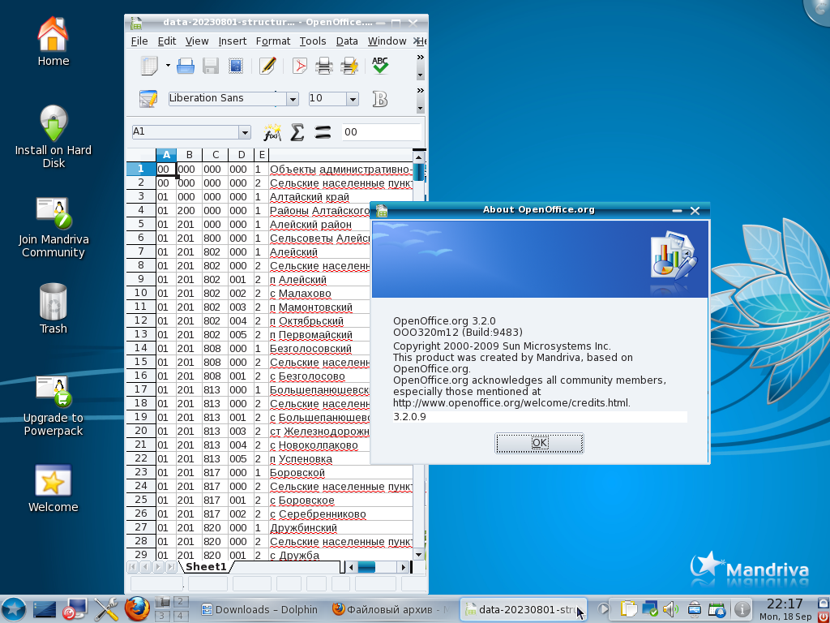Select column A header
830x623 pixels.
tap(166, 155)
